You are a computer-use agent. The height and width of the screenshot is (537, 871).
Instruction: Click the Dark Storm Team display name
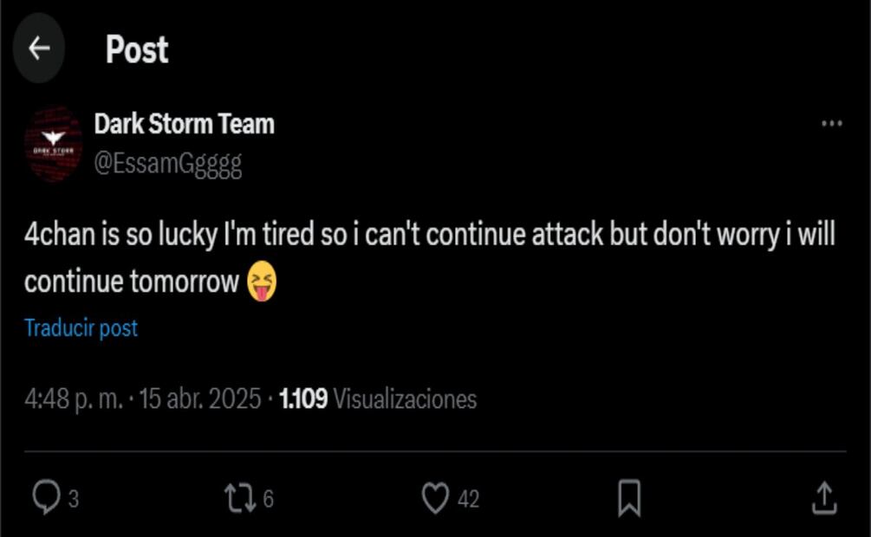point(184,124)
